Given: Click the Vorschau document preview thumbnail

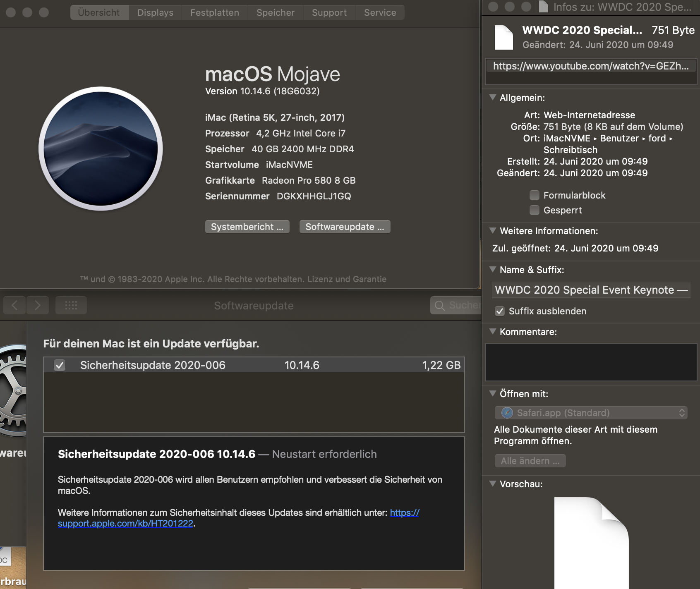Looking at the screenshot, I should coord(591,543).
